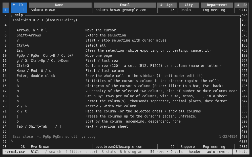Select the normal.csv sheet tab

[15, 152]
